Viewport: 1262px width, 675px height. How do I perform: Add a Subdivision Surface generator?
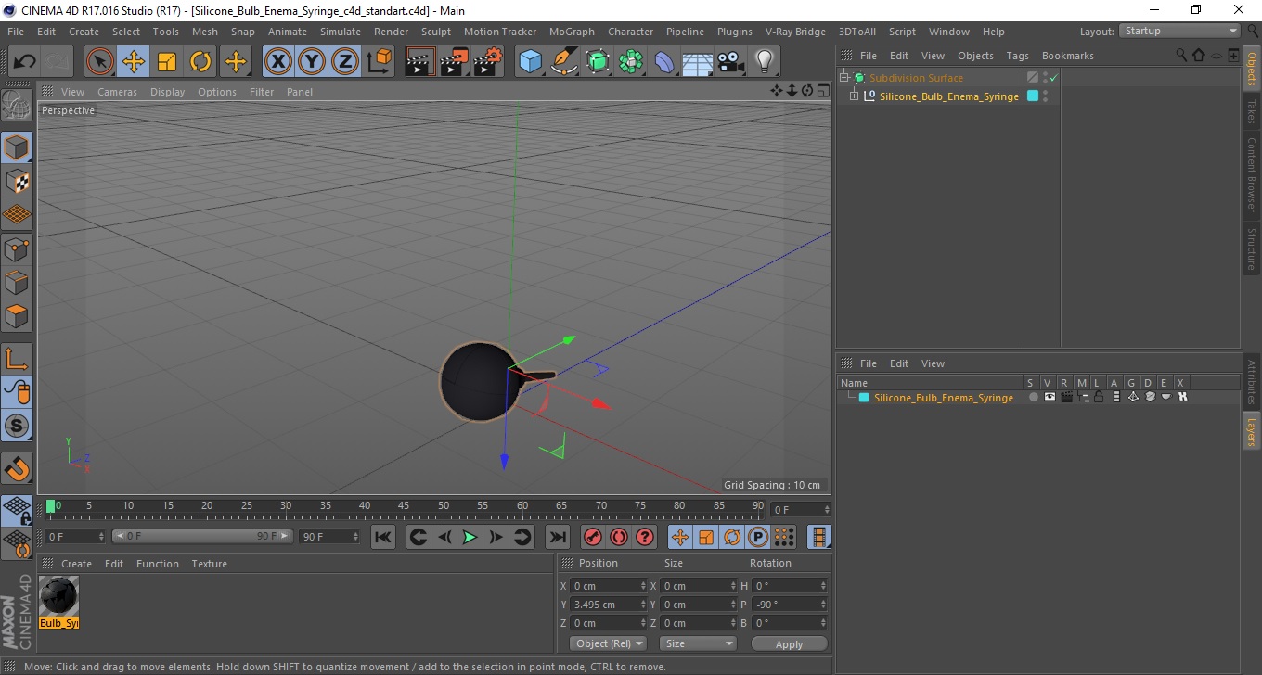(x=598, y=62)
